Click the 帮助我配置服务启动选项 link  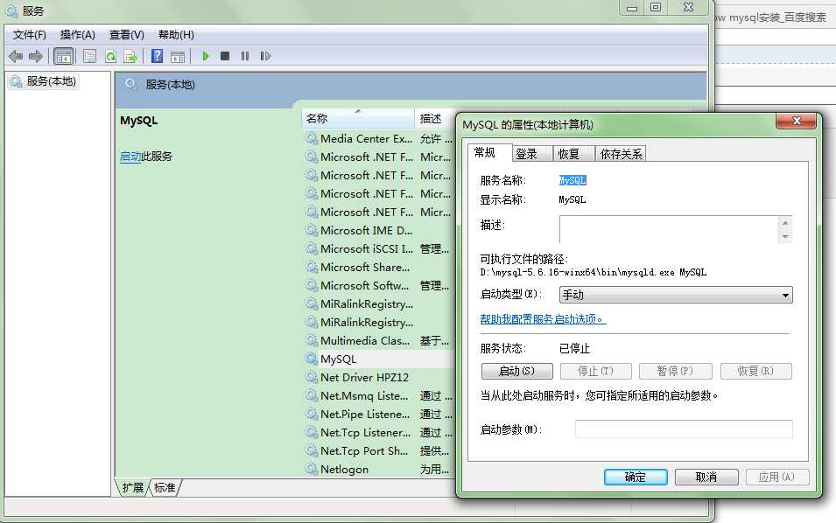(x=543, y=319)
